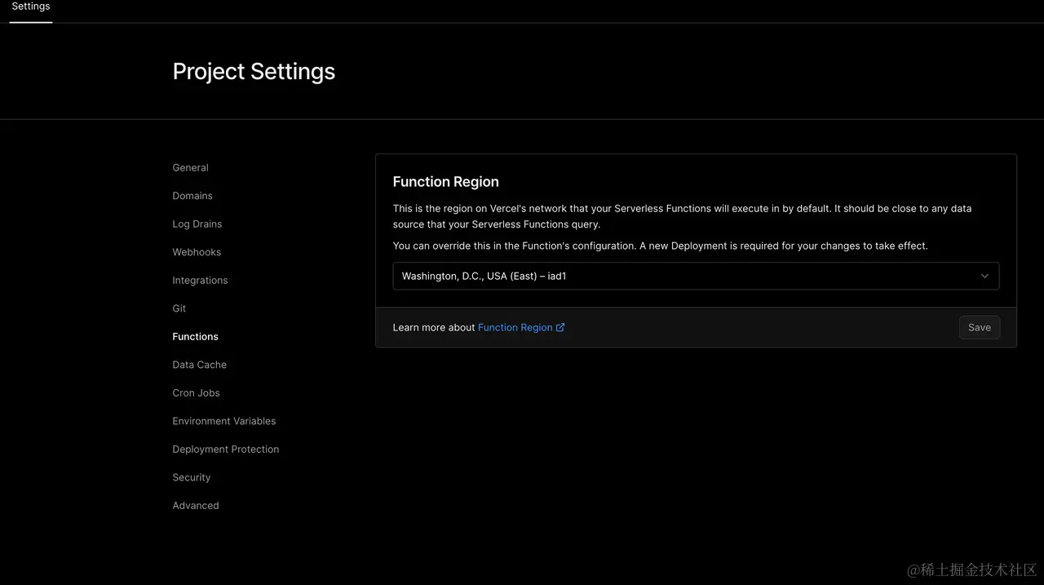Screen dimensions: 1044x585
Task: Click the chevron arrow in the region selector
Action: (984, 277)
